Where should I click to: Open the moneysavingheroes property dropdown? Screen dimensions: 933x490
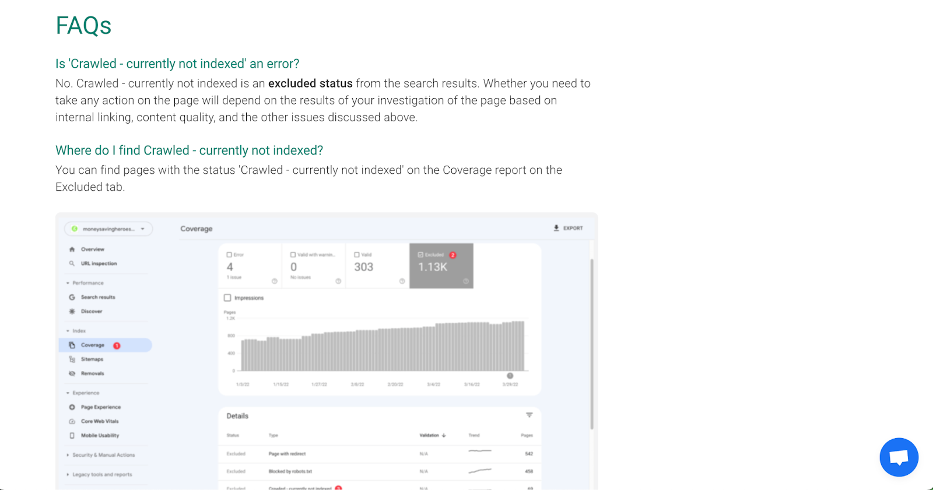tap(108, 229)
